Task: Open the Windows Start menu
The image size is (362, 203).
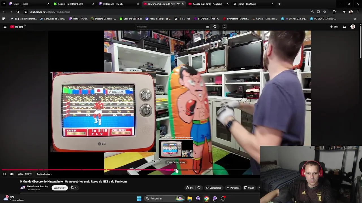Action: click(139, 198)
